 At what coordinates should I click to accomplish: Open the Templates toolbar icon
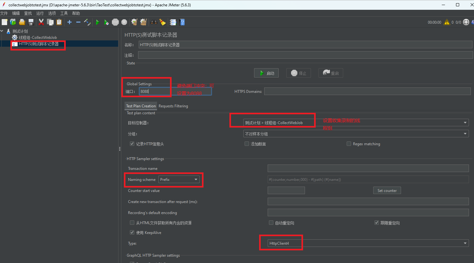coord(13,22)
